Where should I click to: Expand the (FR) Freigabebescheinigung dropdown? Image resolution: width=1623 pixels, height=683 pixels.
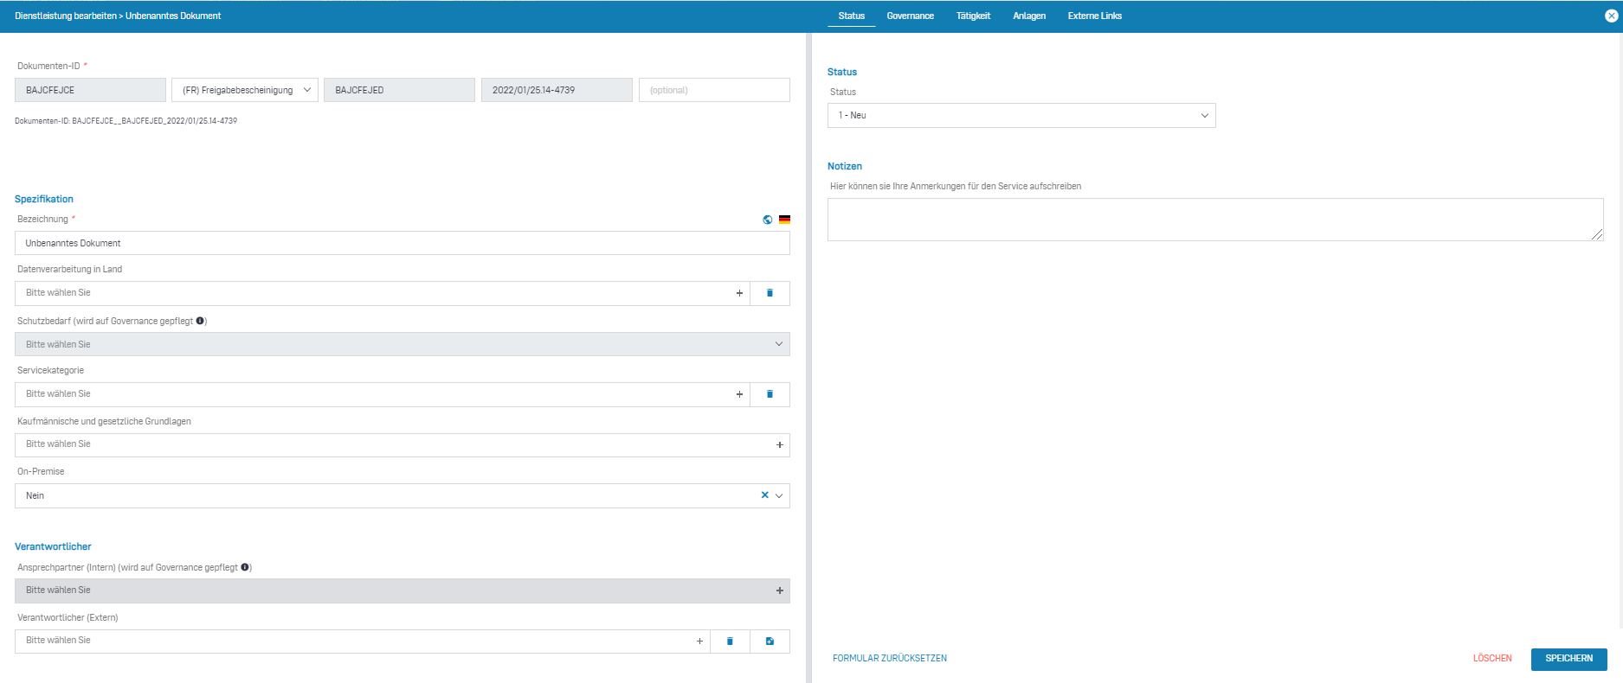245,90
